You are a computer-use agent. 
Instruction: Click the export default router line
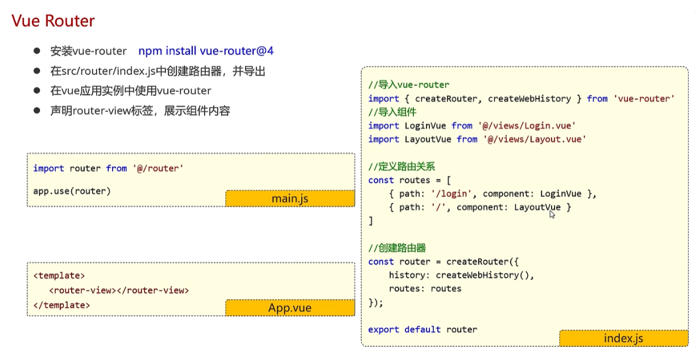pyautogui.click(x=423, y=329)
